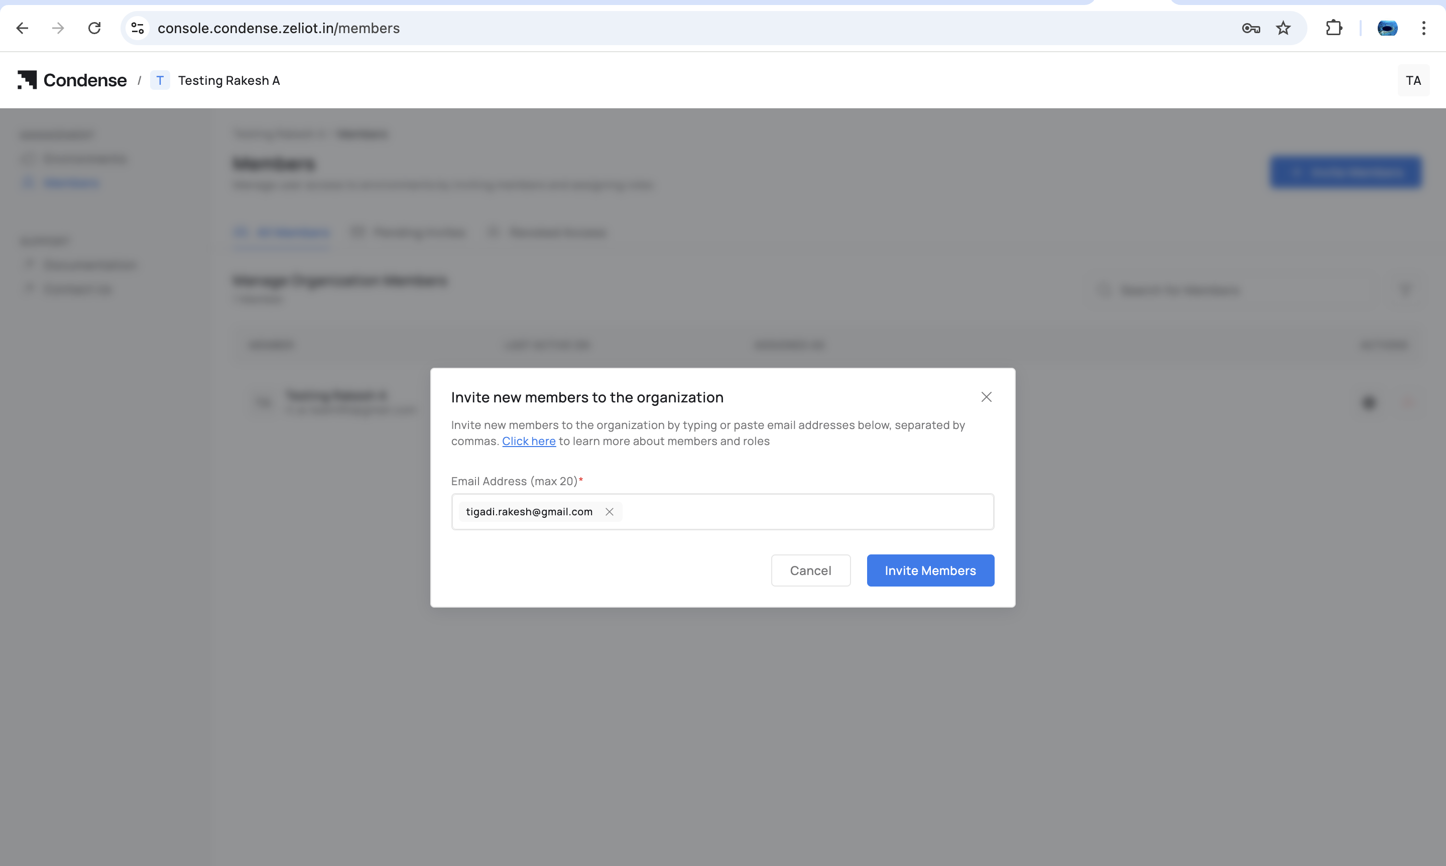This screenshot has width=1446, height=866.
Task: Remove the tigadi.rakesh@gmail.com email chip
Action: click(609, 512)
